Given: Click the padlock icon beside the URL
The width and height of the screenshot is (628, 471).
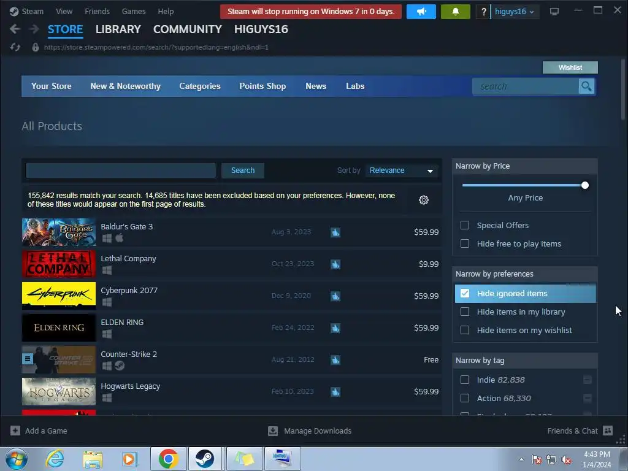Looking at the screenshot, I should (36, 47).
